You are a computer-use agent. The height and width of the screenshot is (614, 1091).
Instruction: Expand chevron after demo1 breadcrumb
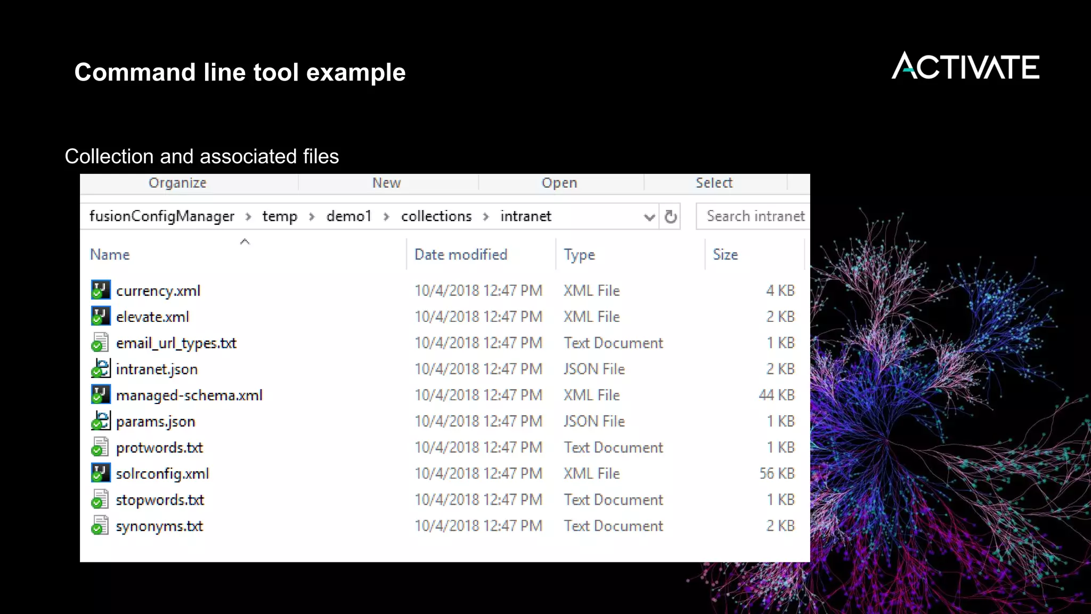pos(386,216)
